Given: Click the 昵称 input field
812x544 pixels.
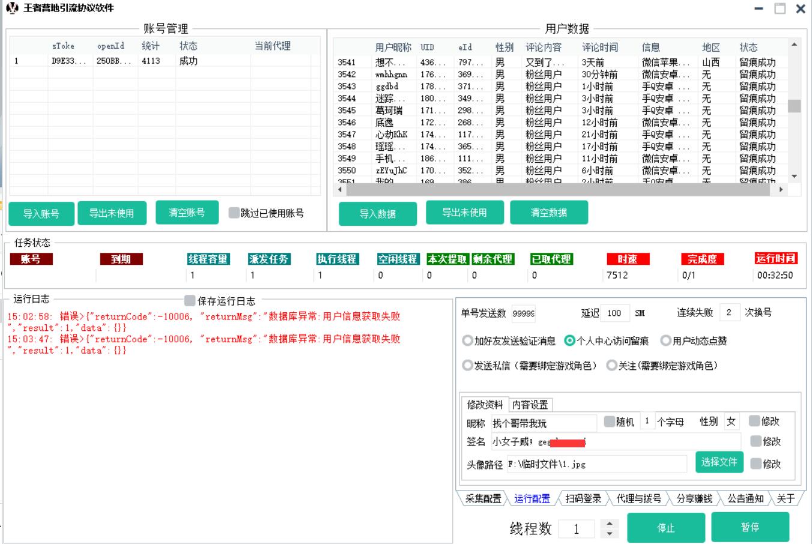Looking at the screenshot, I should [543, 423].
